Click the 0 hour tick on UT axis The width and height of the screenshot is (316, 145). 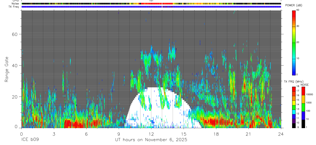[x=21, y=134]
